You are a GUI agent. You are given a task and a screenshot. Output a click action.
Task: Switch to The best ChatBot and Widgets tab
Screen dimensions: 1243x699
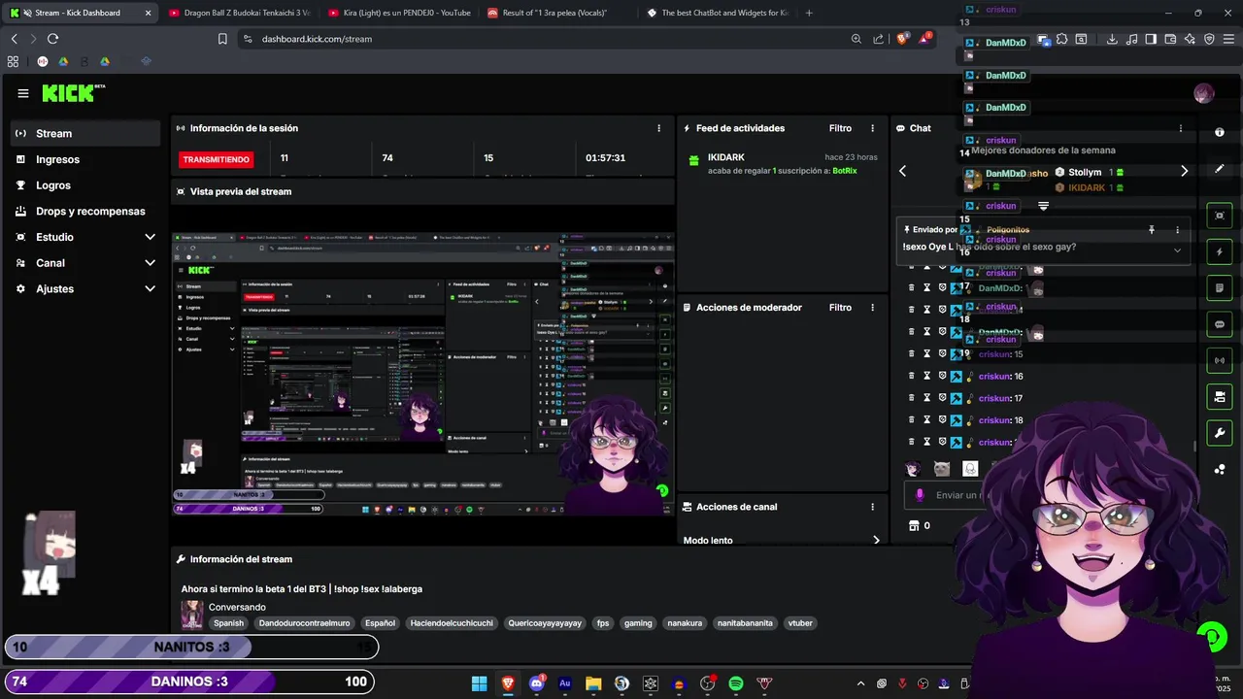pyautogui.click(x=718, y=13)
